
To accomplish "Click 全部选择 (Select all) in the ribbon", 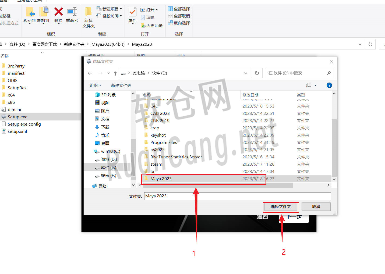I will coord(179,9).
